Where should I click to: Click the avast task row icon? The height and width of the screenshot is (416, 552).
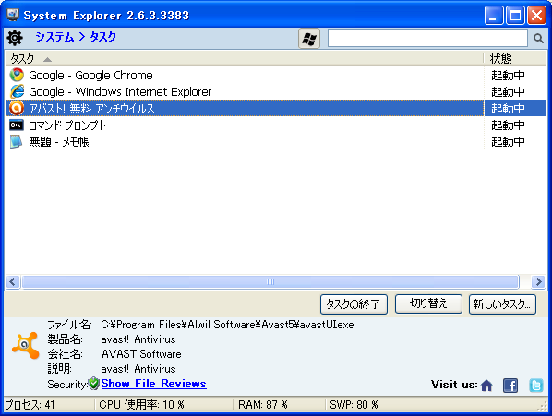(17, 108)
